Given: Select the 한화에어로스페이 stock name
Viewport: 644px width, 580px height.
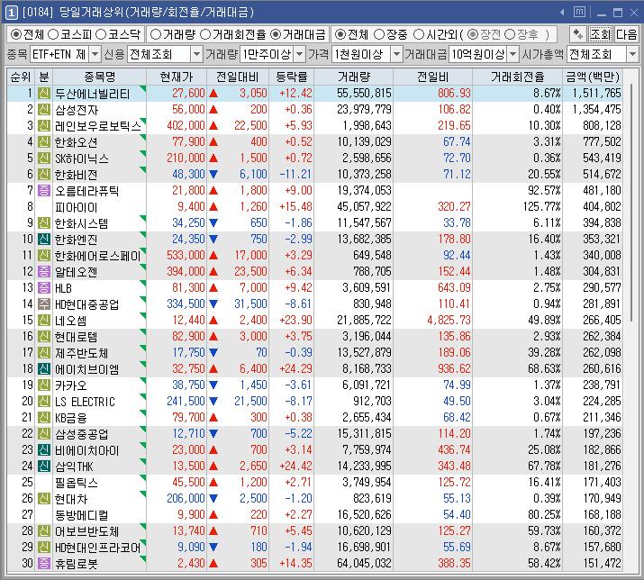Looking at the screenshot, I should tap(98, 256).
